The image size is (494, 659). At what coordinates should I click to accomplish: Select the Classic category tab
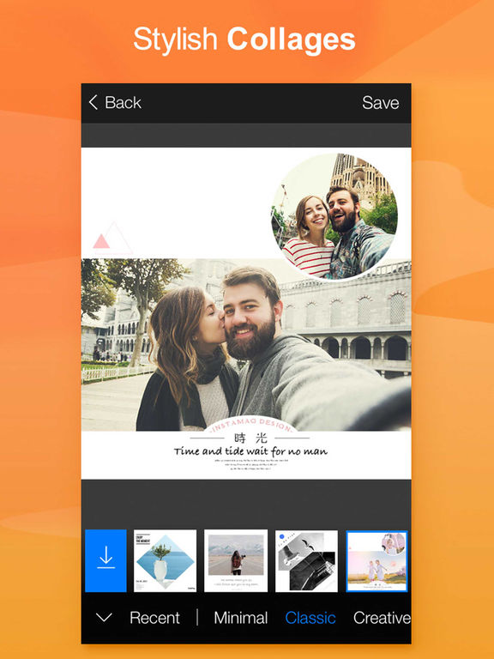pos(310,618)
